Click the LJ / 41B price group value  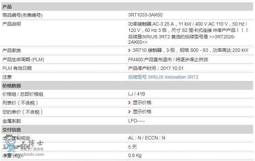coord(137,94)
